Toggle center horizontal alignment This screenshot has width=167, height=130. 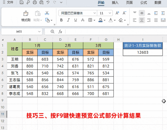[142, 20]
